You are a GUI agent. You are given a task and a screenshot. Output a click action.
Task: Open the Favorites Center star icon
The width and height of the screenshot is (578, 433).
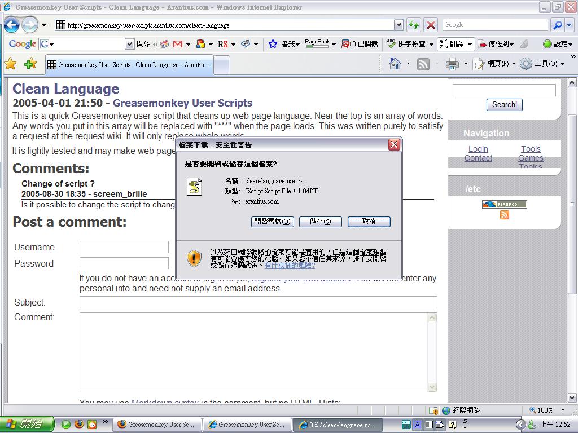coord(10,64)
